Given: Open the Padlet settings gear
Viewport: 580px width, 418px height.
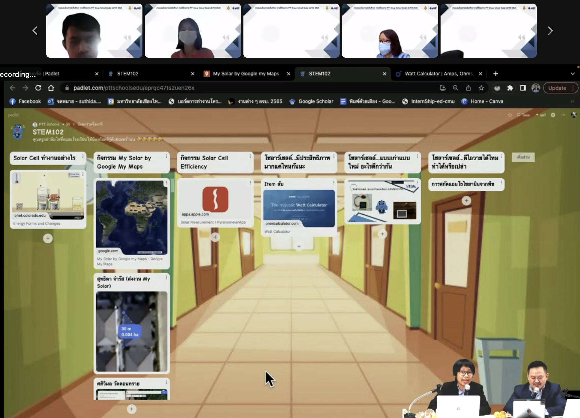Looking at the screenshot, I should [x=553, y=115].
